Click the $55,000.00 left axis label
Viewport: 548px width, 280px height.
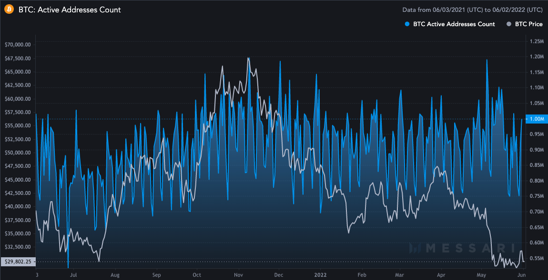[18, 126]
